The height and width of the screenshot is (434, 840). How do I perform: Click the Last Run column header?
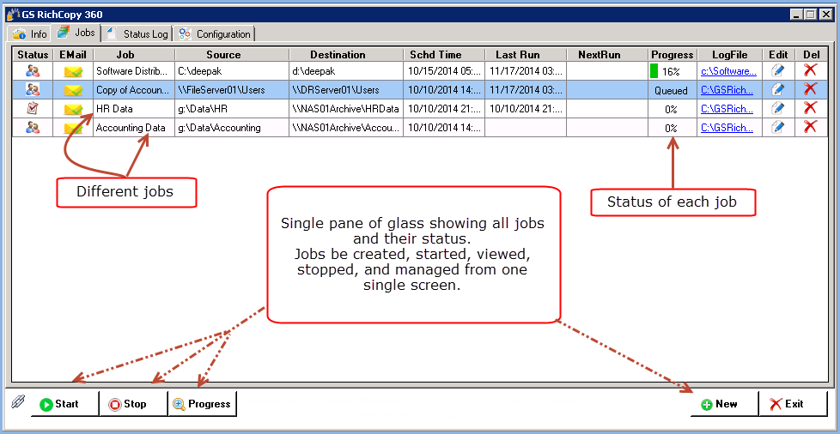(x=526, y=55)
